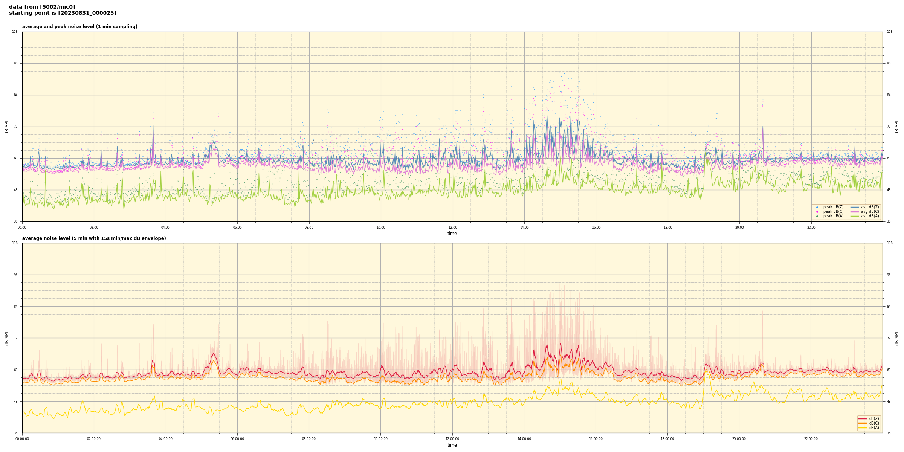Click the 16:00 tick label on top chart
Image resolution: width=904 pixels, height=452 pixels.
point(596,228)
